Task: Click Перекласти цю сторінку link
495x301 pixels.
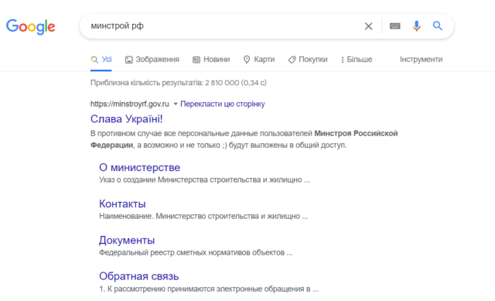Action: (x=223, y=104)
